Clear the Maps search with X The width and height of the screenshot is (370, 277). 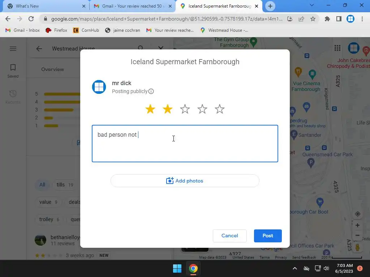pyautogui.click(x=161, y=48)
